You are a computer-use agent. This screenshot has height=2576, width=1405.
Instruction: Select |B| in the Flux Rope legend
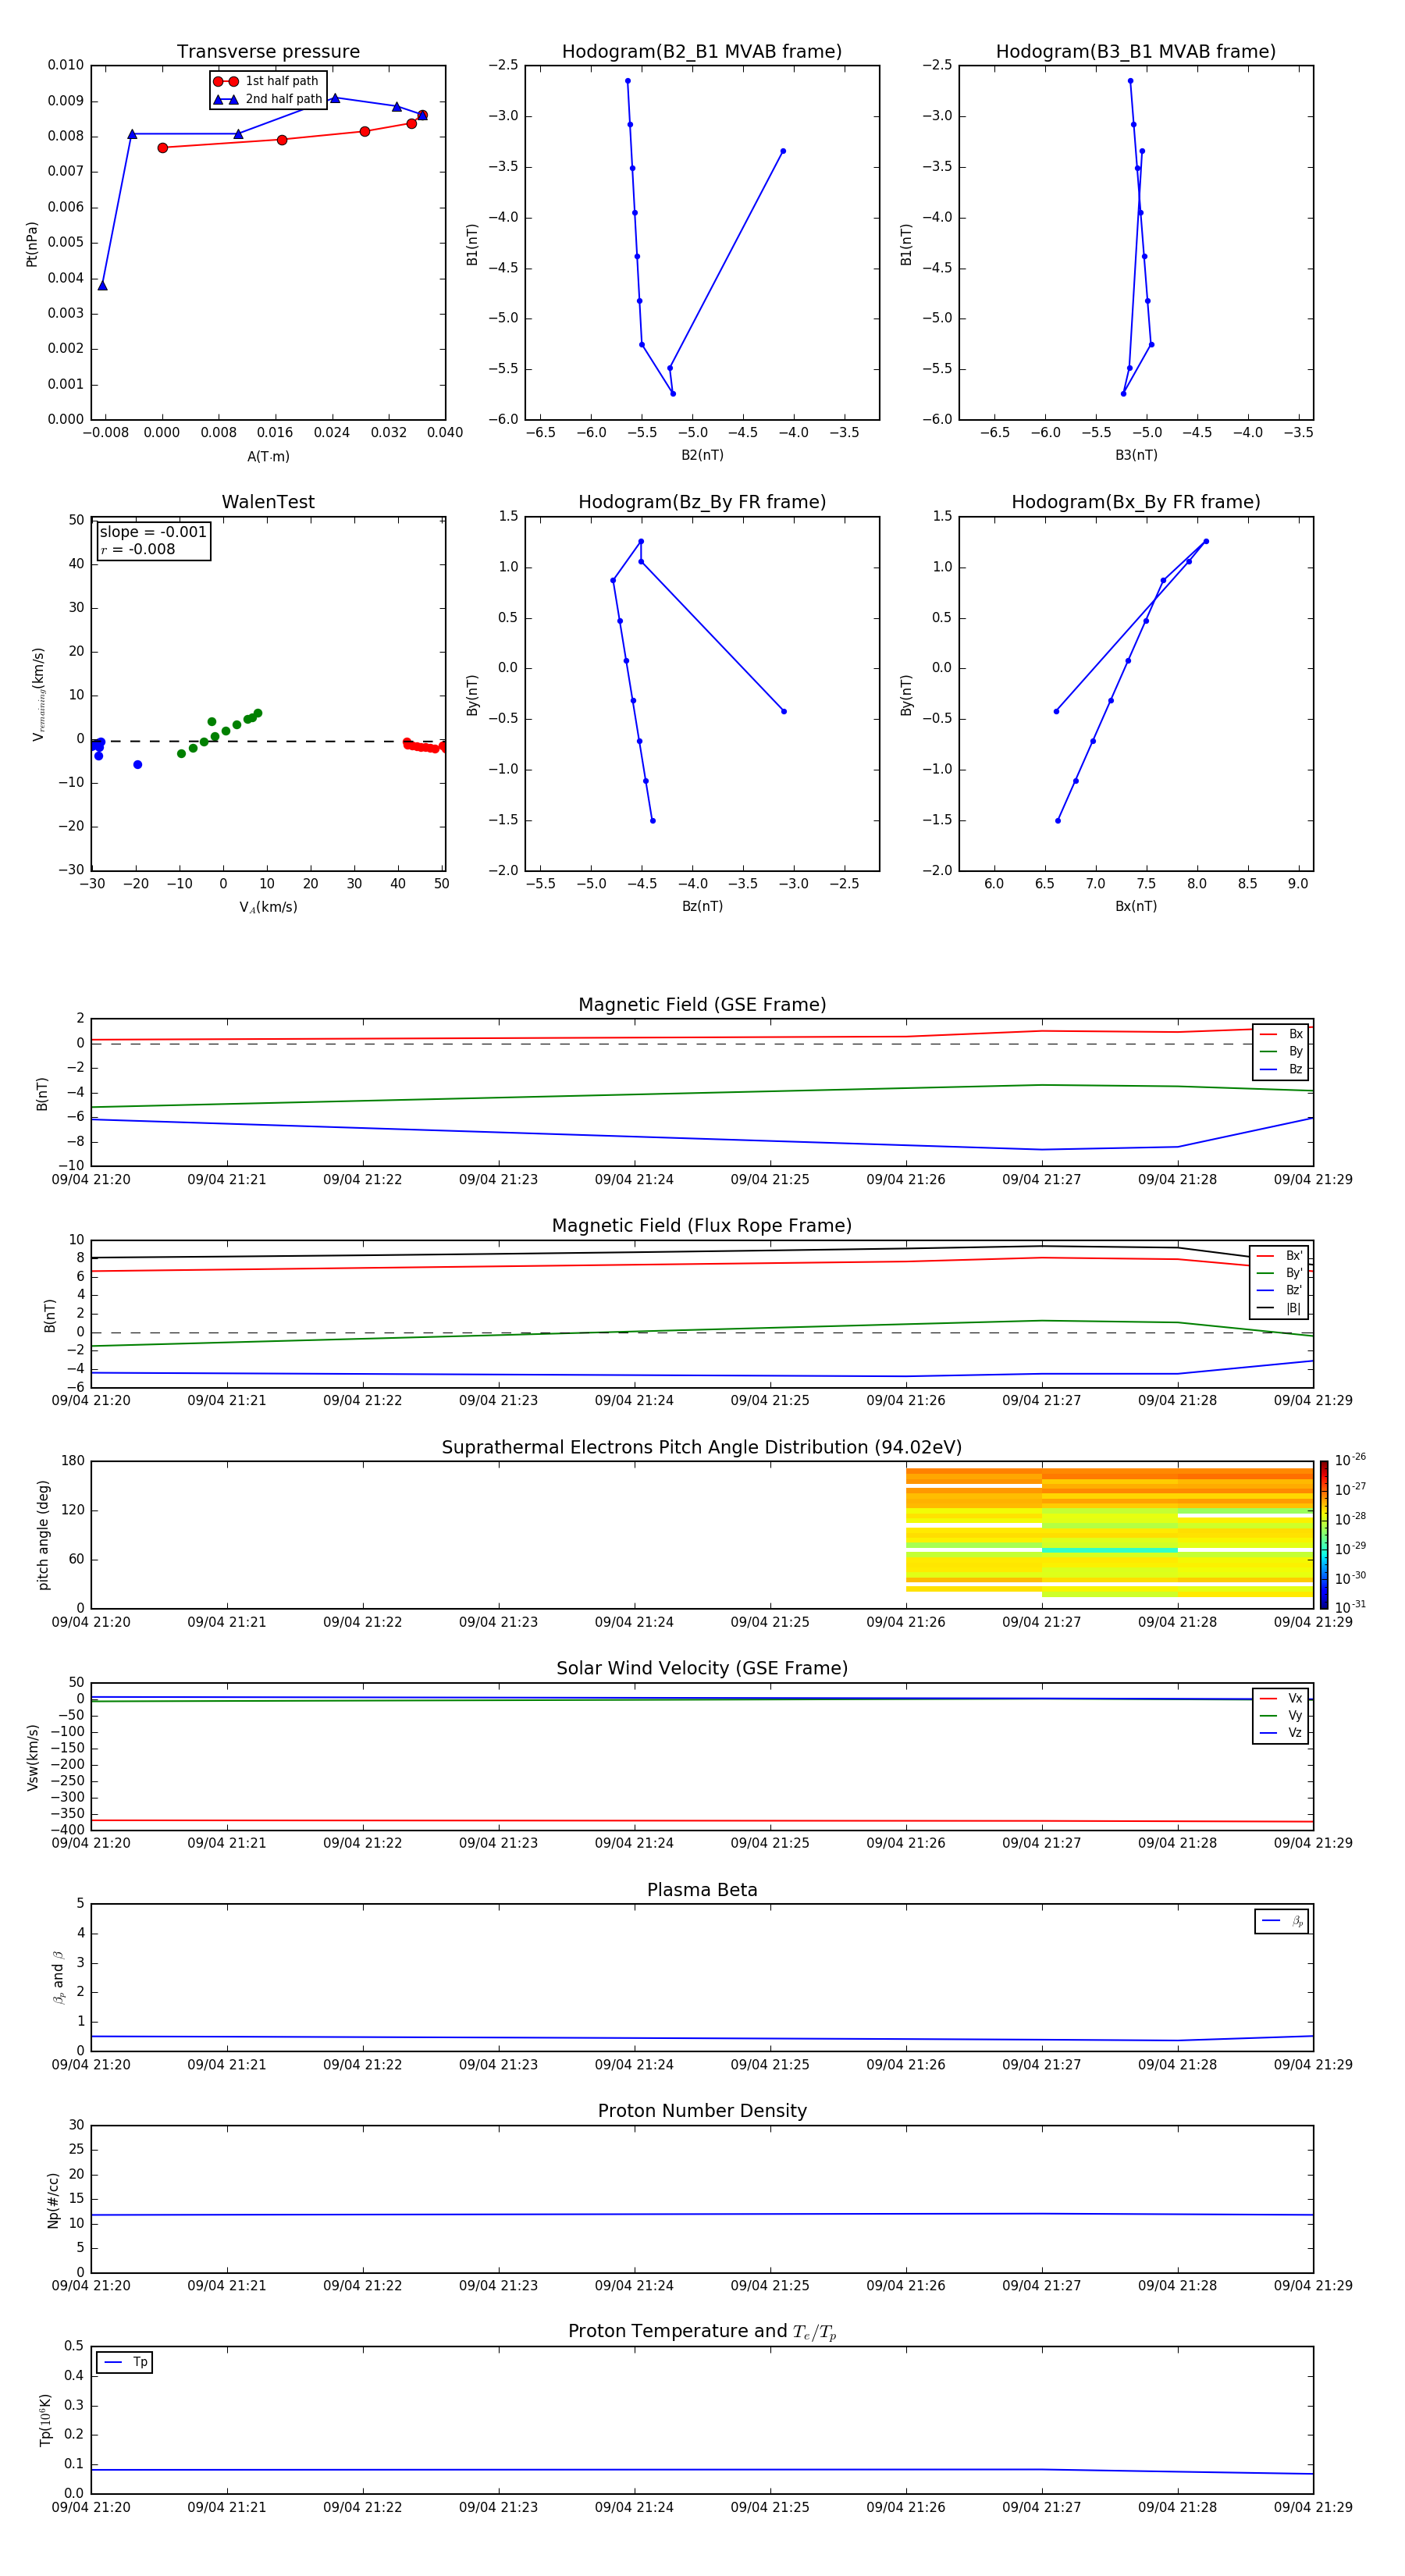(1280, 1308)
